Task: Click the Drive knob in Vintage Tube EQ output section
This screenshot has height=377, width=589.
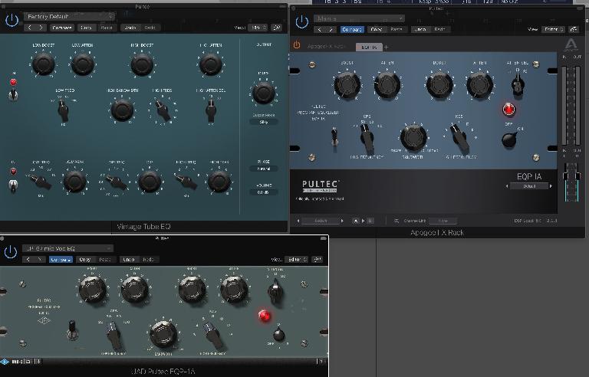Action: [263, 93]
